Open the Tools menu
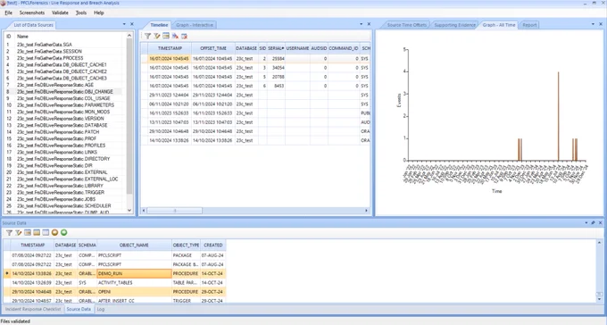This screenshot has height=325, width=607. pos(81,12)
